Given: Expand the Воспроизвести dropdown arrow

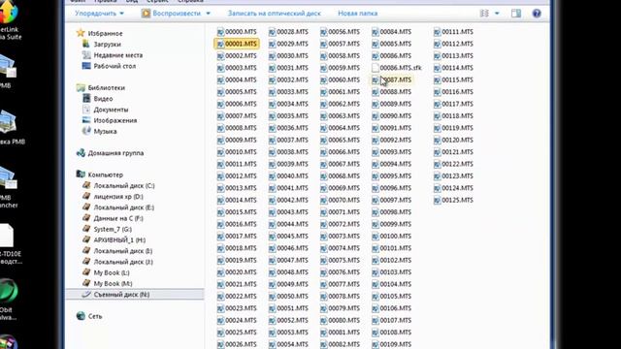Looking at the screenshot, I should (208, 14).
